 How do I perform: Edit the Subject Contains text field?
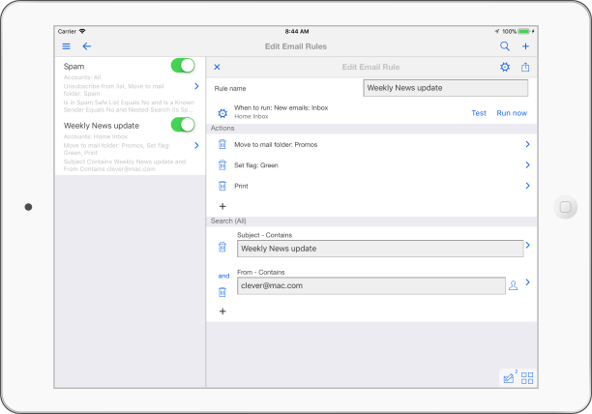(380, 249)
